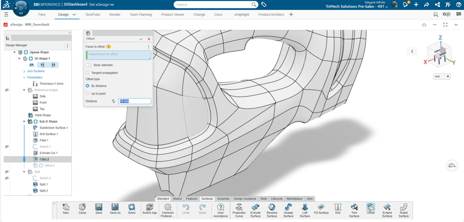Open User Assistance

[221, 210]
